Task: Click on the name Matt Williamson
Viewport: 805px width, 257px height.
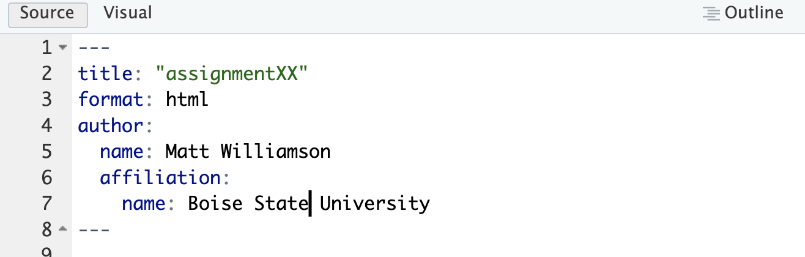Action: [x=248, y=152]
